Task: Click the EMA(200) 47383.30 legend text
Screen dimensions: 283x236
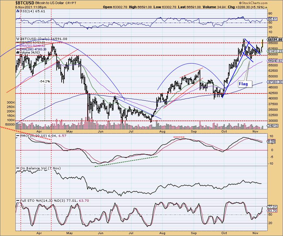Action: (33, 49)
